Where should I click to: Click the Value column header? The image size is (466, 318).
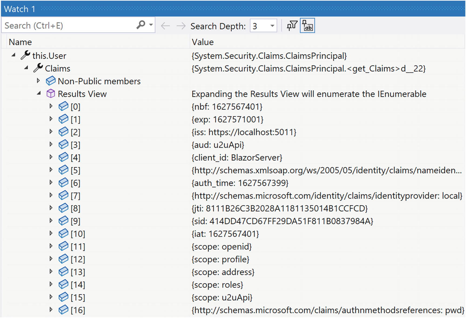[203, 42]
